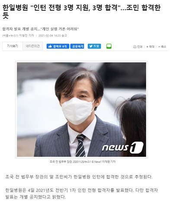Click the publish date 2021-02-04 14:23 송고
Image resolution: width=173 pixels, height=205 pixels.
[53, 35]
